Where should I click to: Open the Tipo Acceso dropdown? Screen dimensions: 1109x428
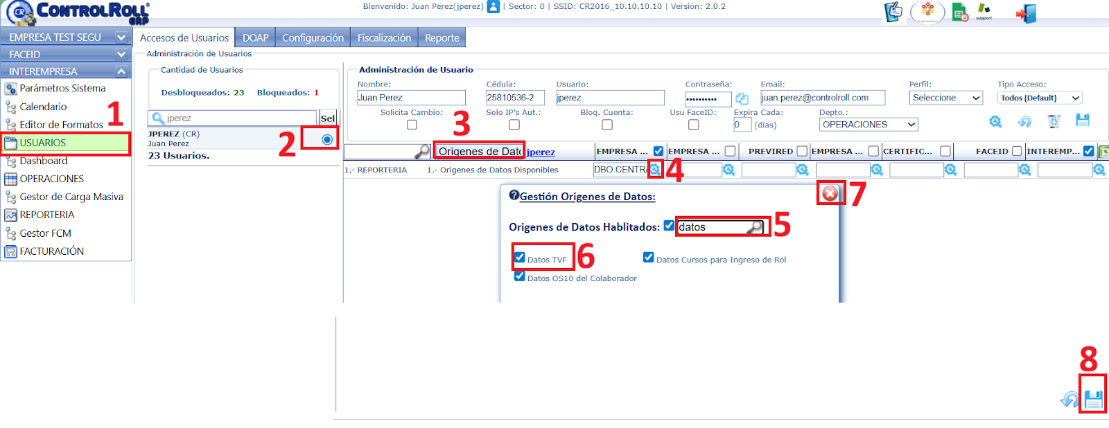[1040, 98]
